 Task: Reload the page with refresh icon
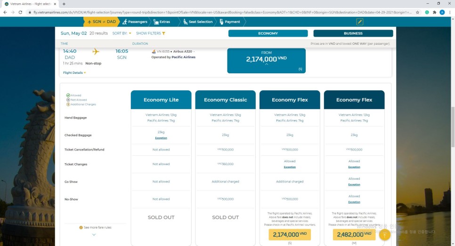tap(20, 12)
